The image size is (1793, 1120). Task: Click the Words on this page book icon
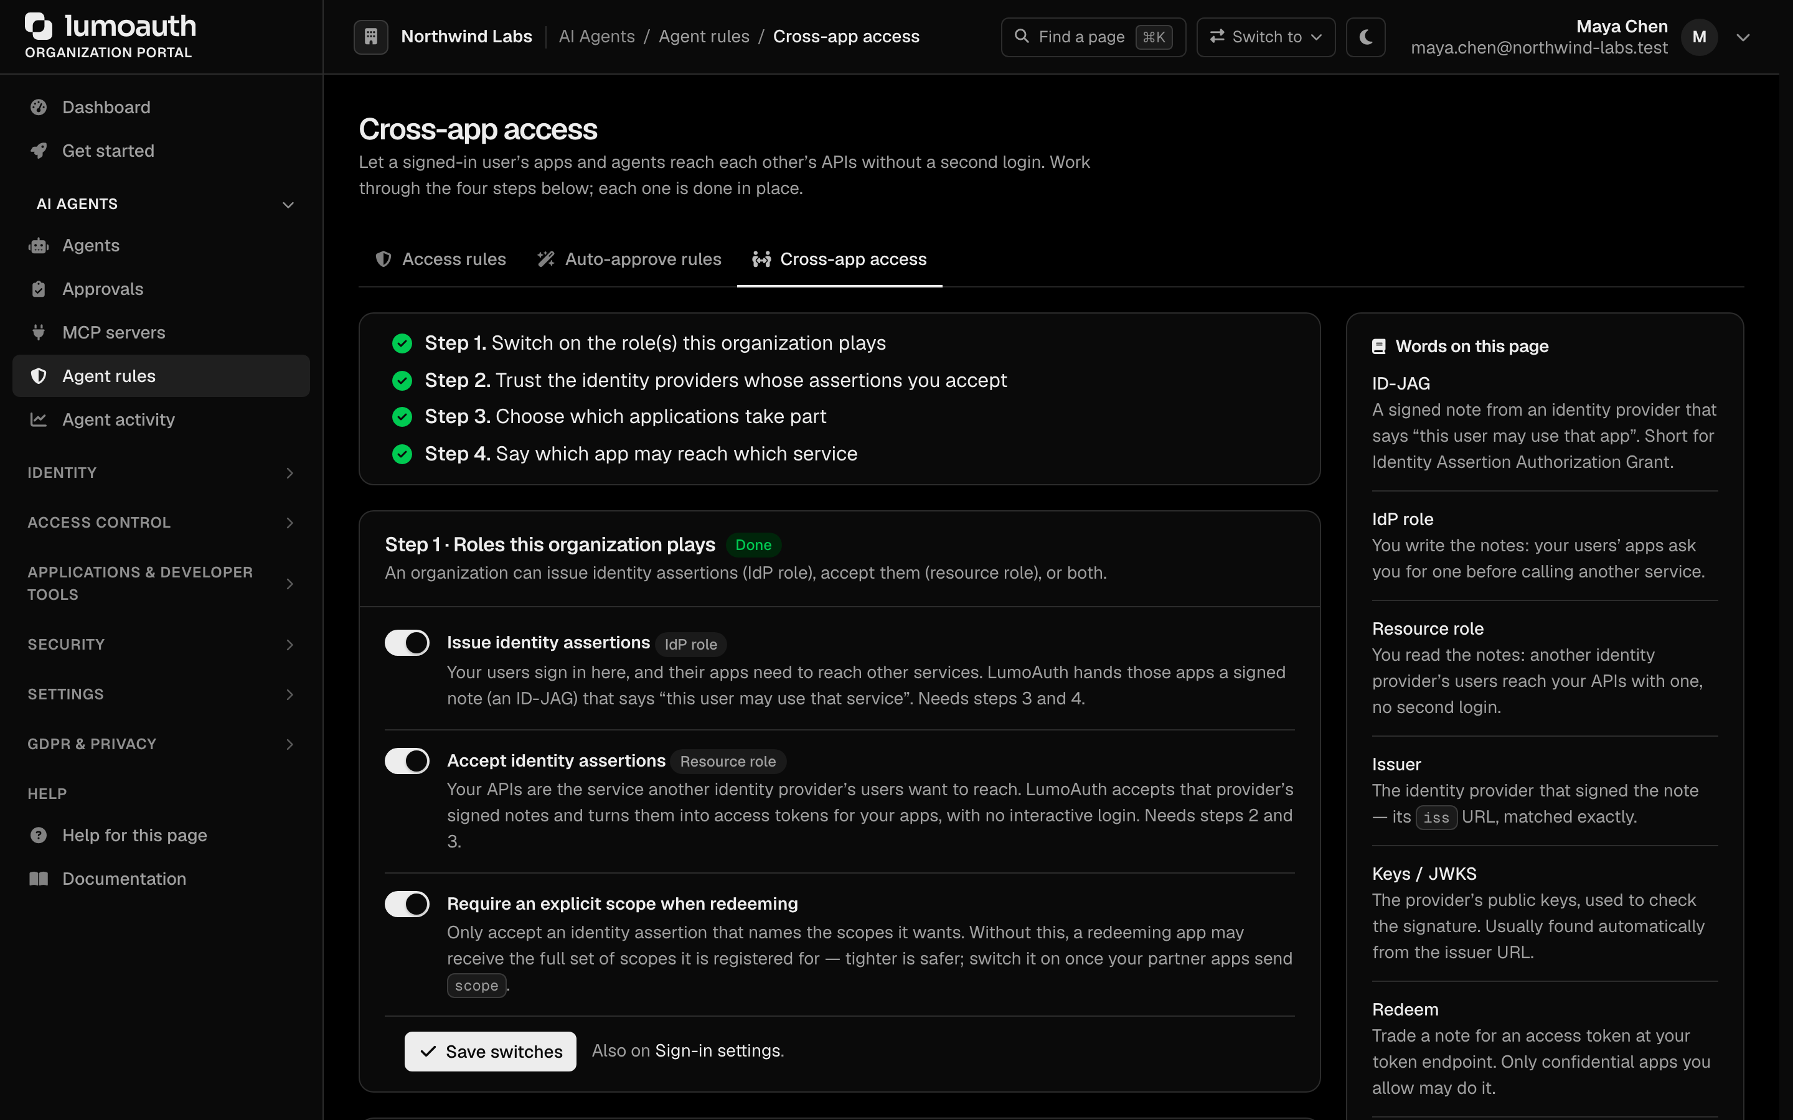point(1379,347)
